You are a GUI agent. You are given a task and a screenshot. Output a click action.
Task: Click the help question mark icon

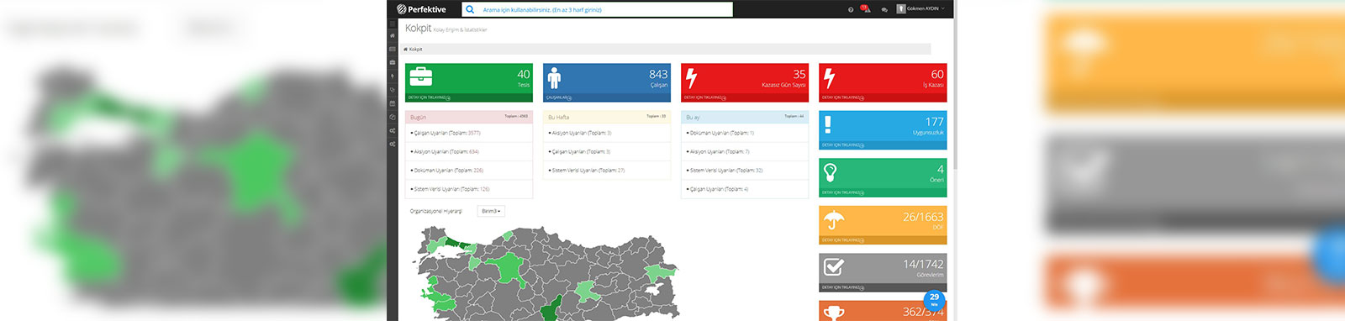point(851,9)
